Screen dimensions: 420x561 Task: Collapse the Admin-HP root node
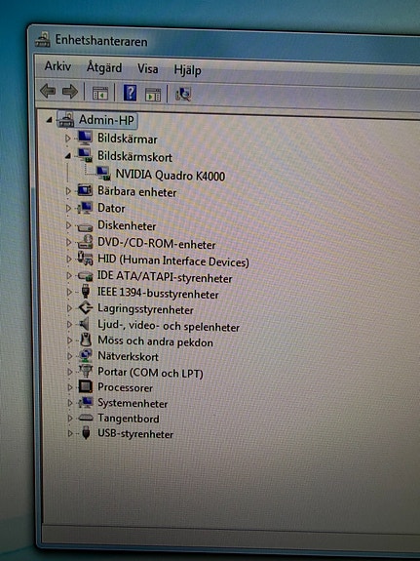(50, 120)
